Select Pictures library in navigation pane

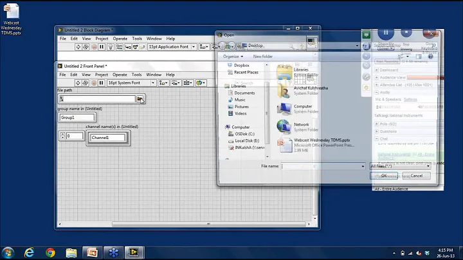coord(239,107)
